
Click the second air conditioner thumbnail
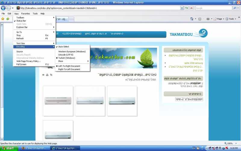(x=90, y=101)
